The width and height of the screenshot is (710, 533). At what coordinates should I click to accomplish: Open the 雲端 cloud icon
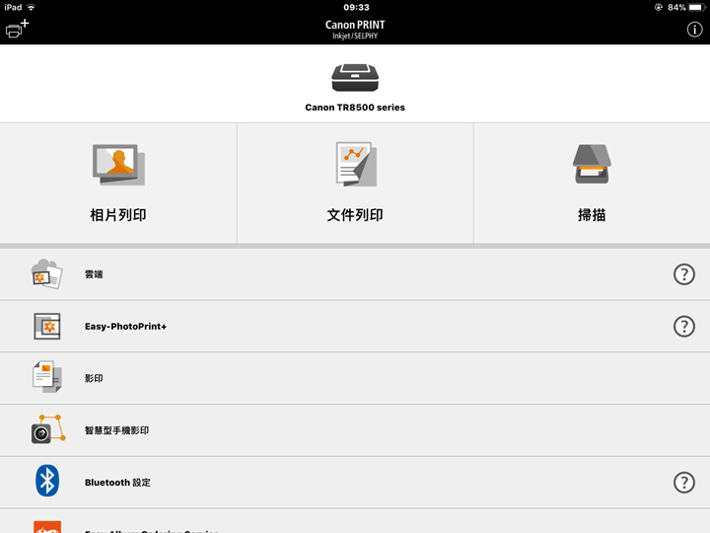click(46, 274)
